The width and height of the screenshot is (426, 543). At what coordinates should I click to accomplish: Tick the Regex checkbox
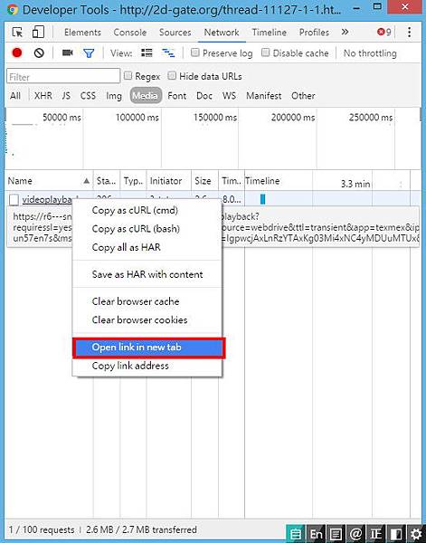(x=128, y=76)
